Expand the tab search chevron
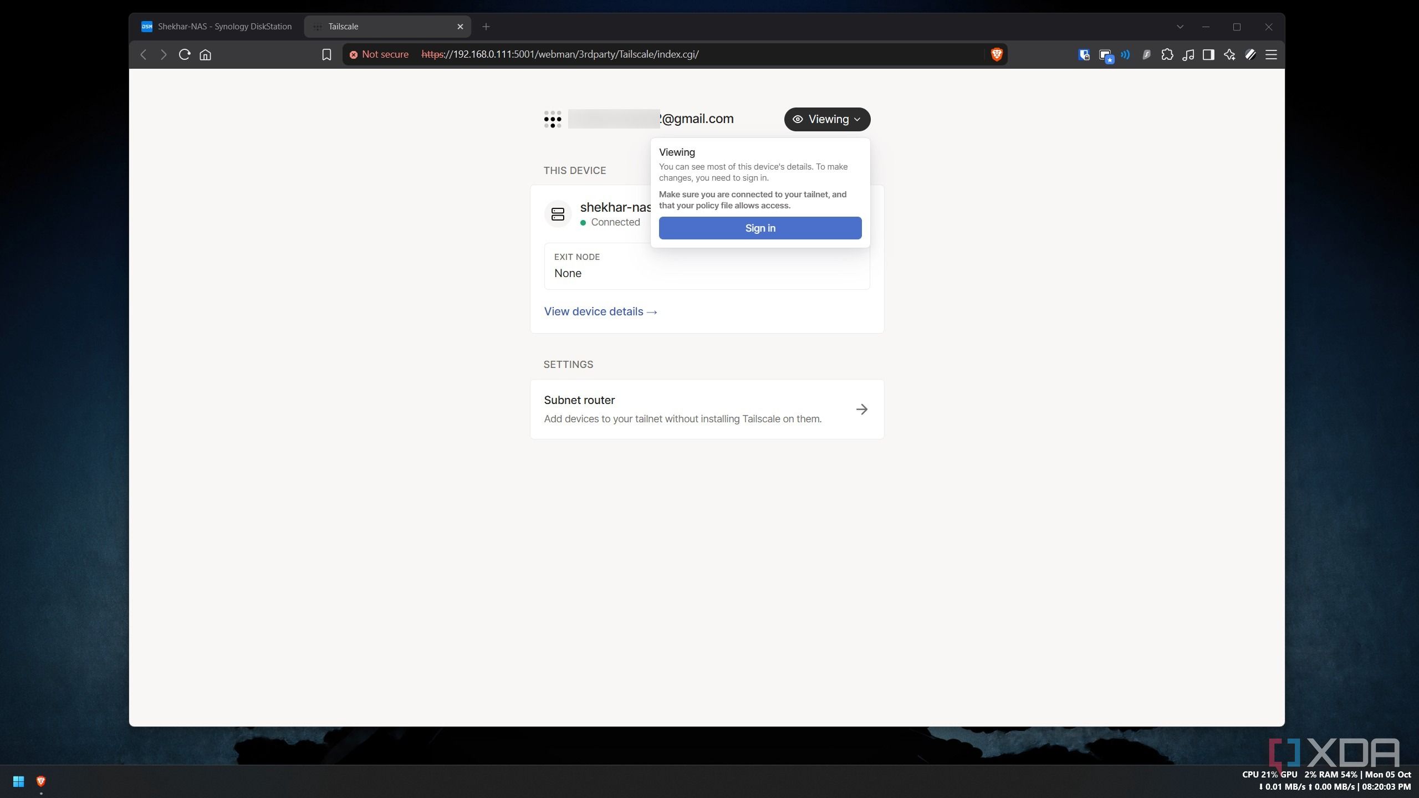 click(x=1180, y=27)
